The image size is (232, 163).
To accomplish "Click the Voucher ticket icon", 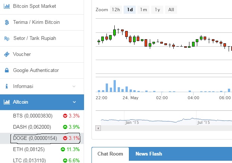I will pyautogui.click(x=7, y=54).
